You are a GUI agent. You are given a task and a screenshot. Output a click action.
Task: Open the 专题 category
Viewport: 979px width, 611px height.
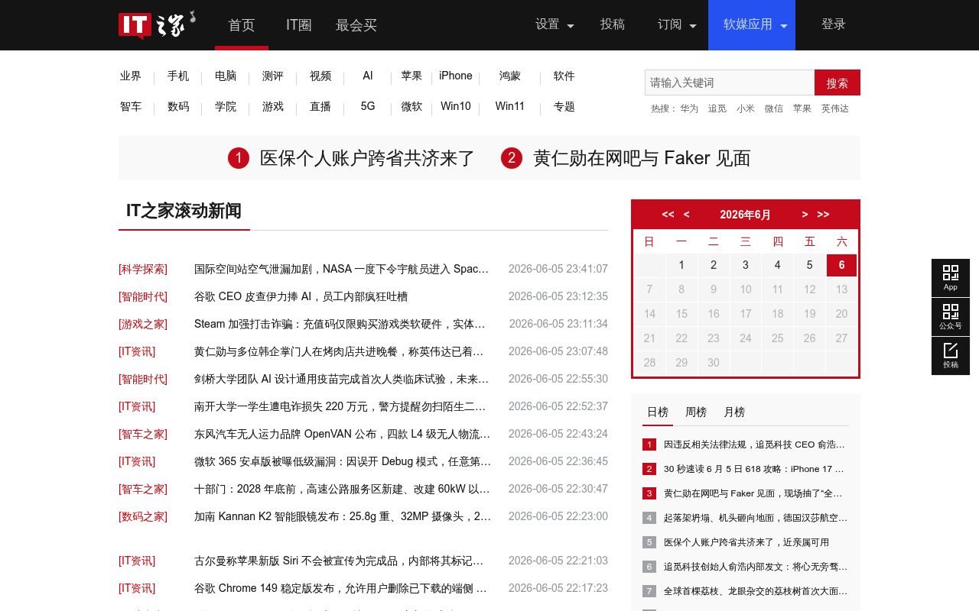click(564, 106)
